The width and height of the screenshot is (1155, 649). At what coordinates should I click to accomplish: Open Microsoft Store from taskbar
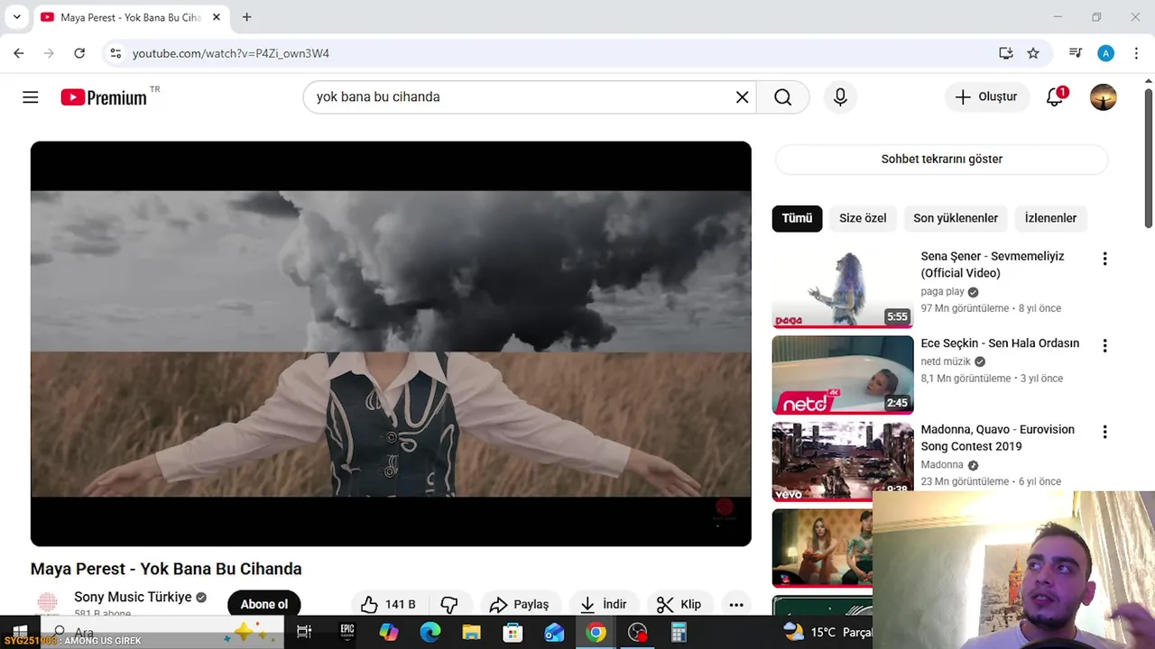click(513, 632)
